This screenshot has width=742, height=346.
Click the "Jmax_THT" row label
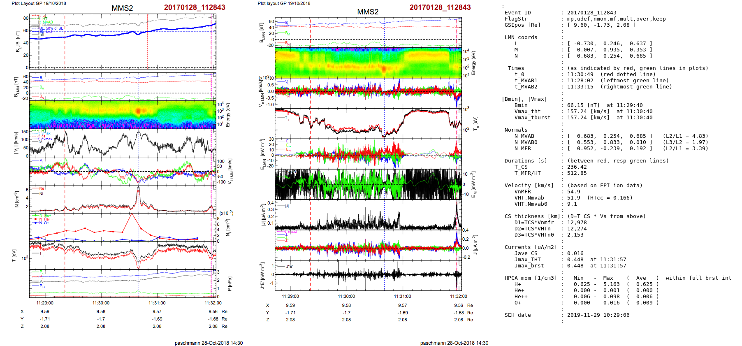point(527,260)
